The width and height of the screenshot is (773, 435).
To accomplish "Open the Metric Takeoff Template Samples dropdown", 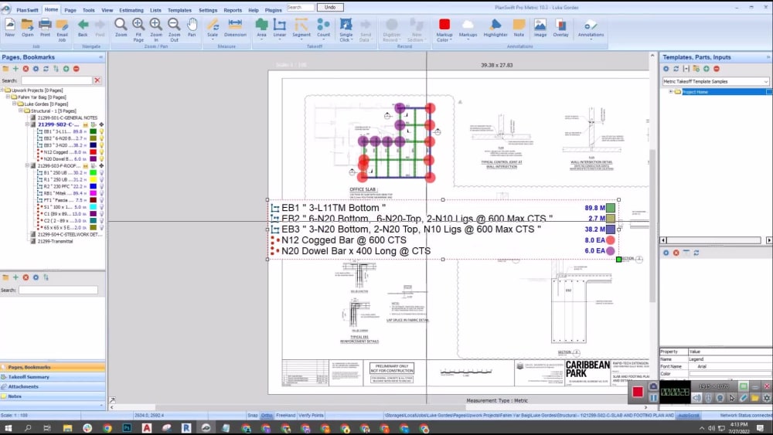I will click(765, 81).
